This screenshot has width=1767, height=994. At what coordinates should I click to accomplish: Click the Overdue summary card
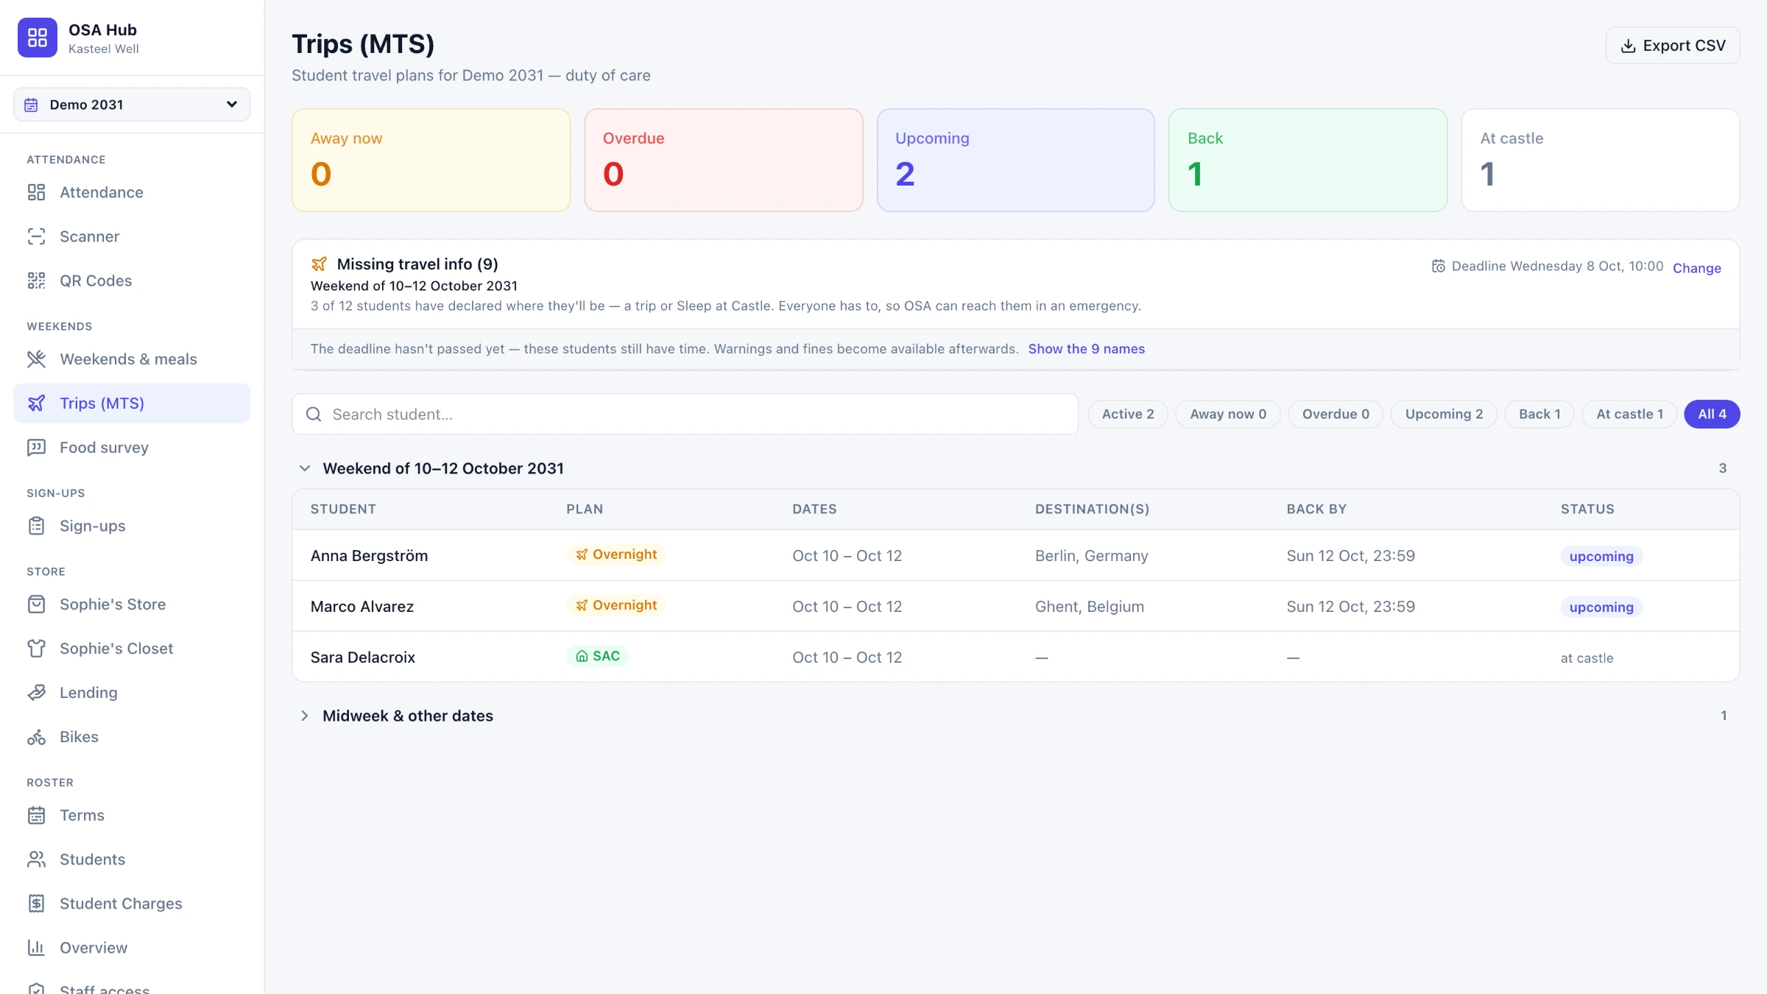coord(723,160)
